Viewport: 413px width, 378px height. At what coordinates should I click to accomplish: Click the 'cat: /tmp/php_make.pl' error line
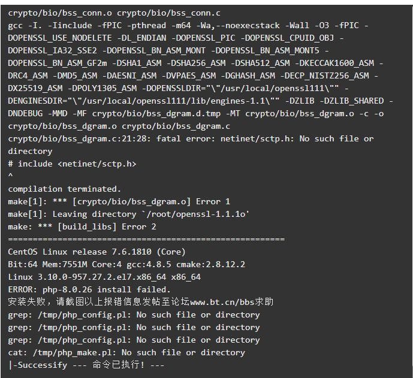[126, 353]
